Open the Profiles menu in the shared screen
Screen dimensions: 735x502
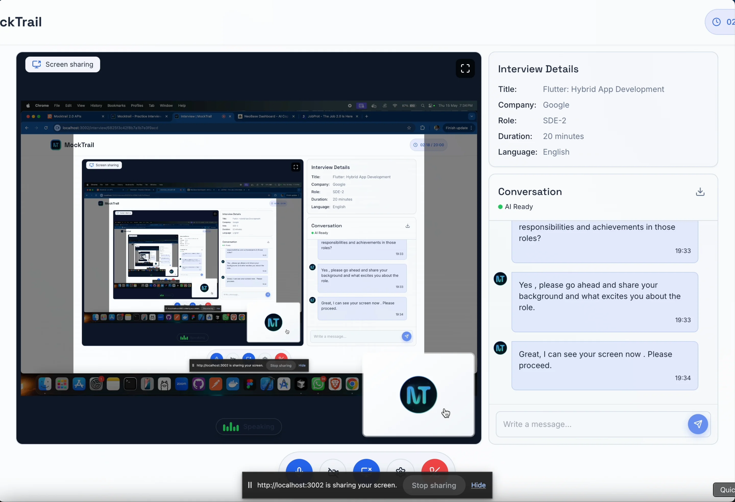pos(137,106)
